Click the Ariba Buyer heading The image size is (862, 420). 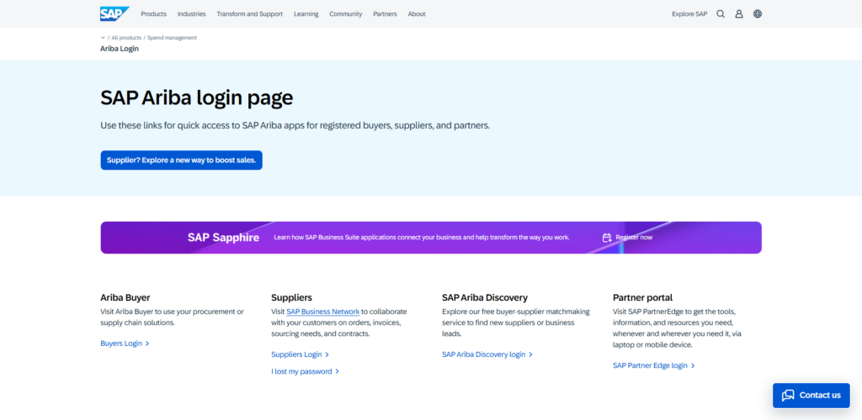125,297
